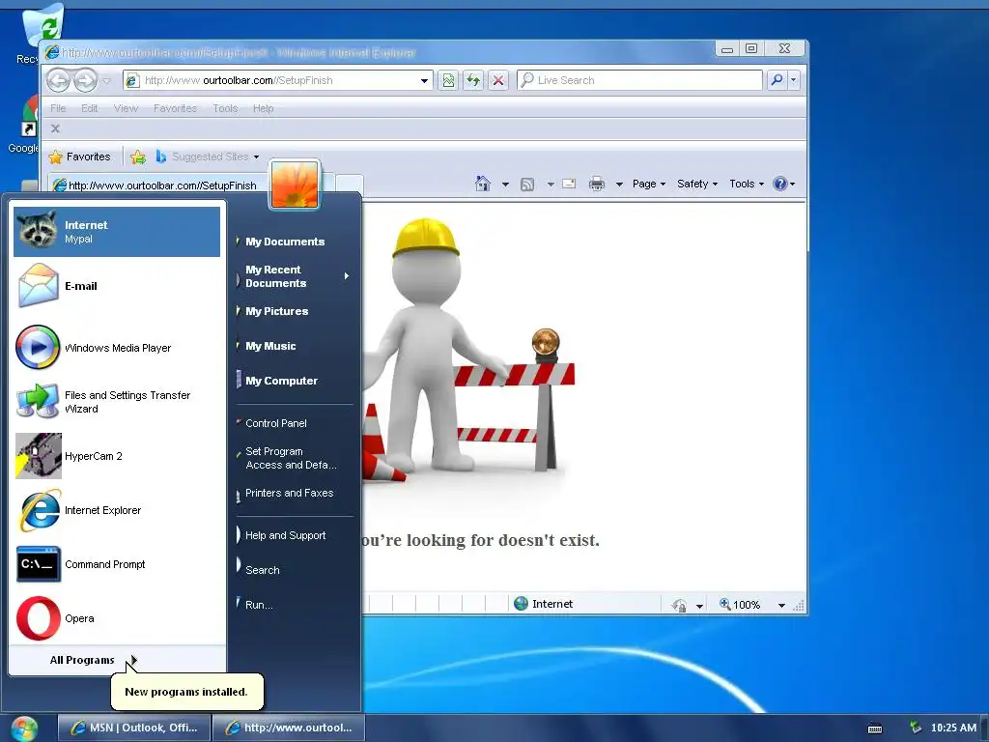Screen dimensions: 989x742
Task: Open the Page command menu
Action: 649,184
